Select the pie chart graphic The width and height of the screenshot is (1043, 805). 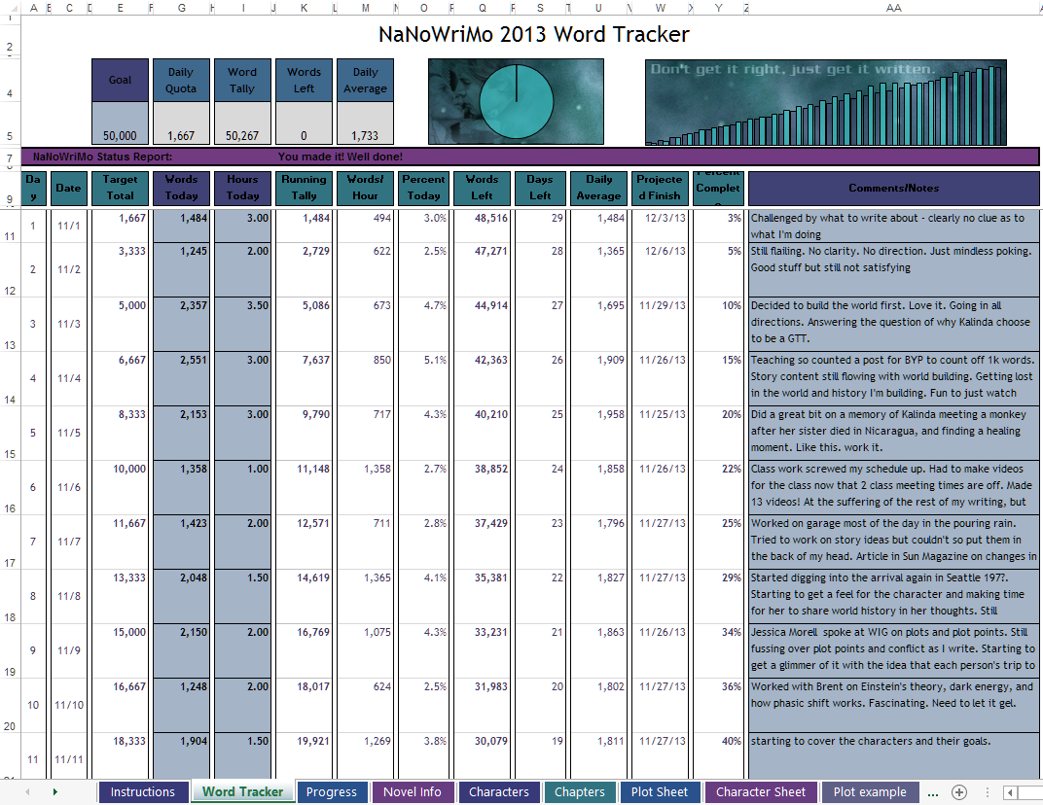[516, 100]
